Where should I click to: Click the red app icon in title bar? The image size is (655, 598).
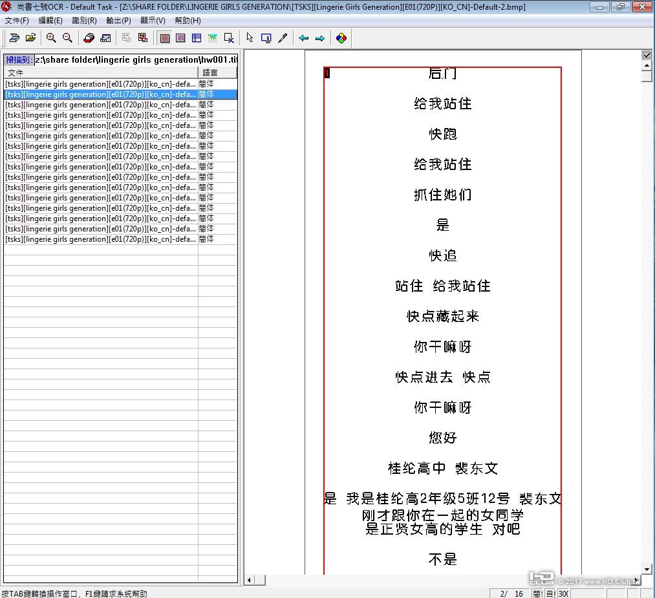pos(6,6)
